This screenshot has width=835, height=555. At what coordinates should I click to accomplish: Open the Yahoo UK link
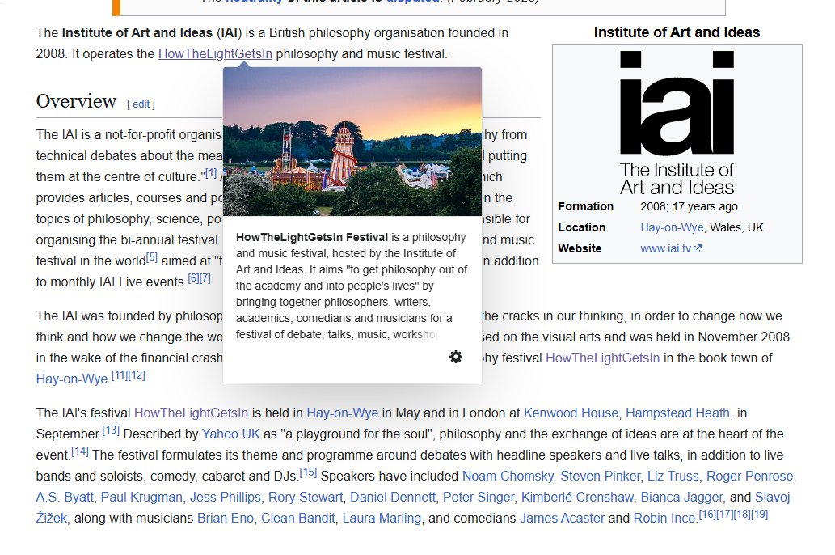[230, 434]
